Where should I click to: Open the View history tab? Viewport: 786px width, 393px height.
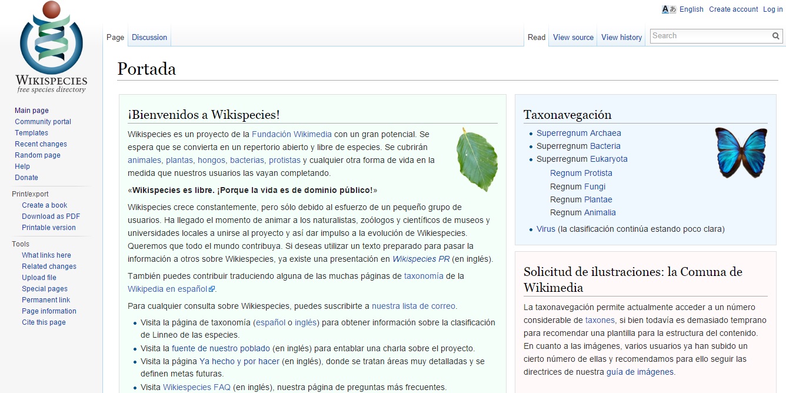(621, 37)
